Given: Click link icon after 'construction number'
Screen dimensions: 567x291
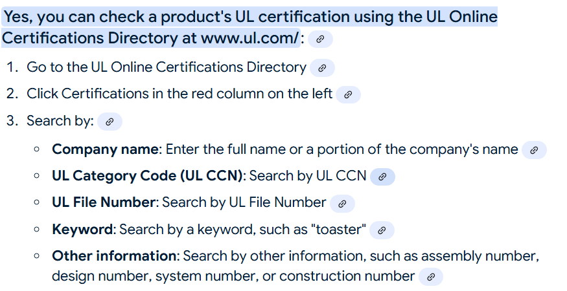Looking at the screenshot, I should click(430, 277).
